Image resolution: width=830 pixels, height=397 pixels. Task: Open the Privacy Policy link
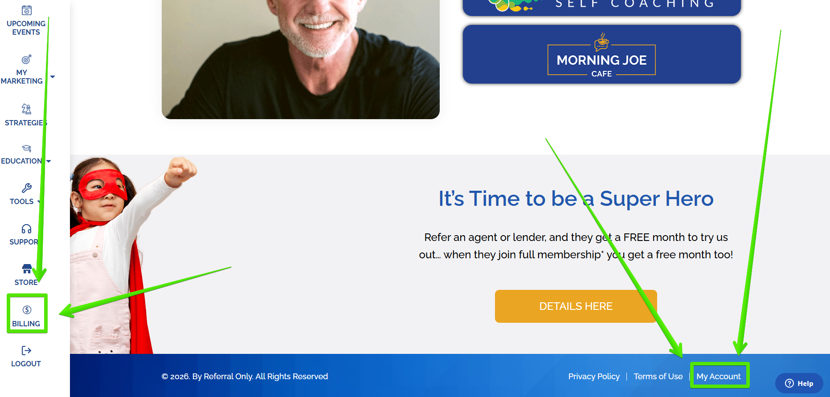(594, 377)
